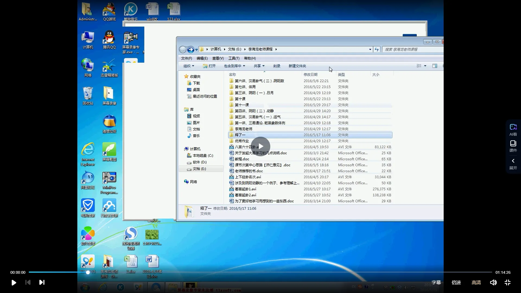Go to the previous video
The width and height of the screenshot is (521, 293).
coord(28,282)
